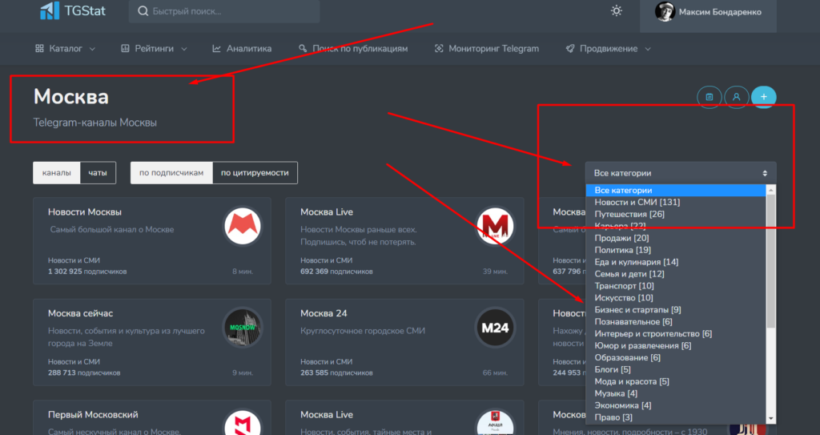Select Транспорт [10] option
The width and height of the screenshot is (820, 435).
click(x=676, y=286)
